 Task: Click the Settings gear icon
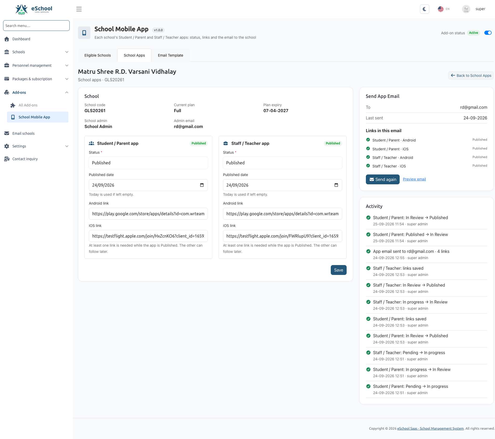click(x=7, y=146)
